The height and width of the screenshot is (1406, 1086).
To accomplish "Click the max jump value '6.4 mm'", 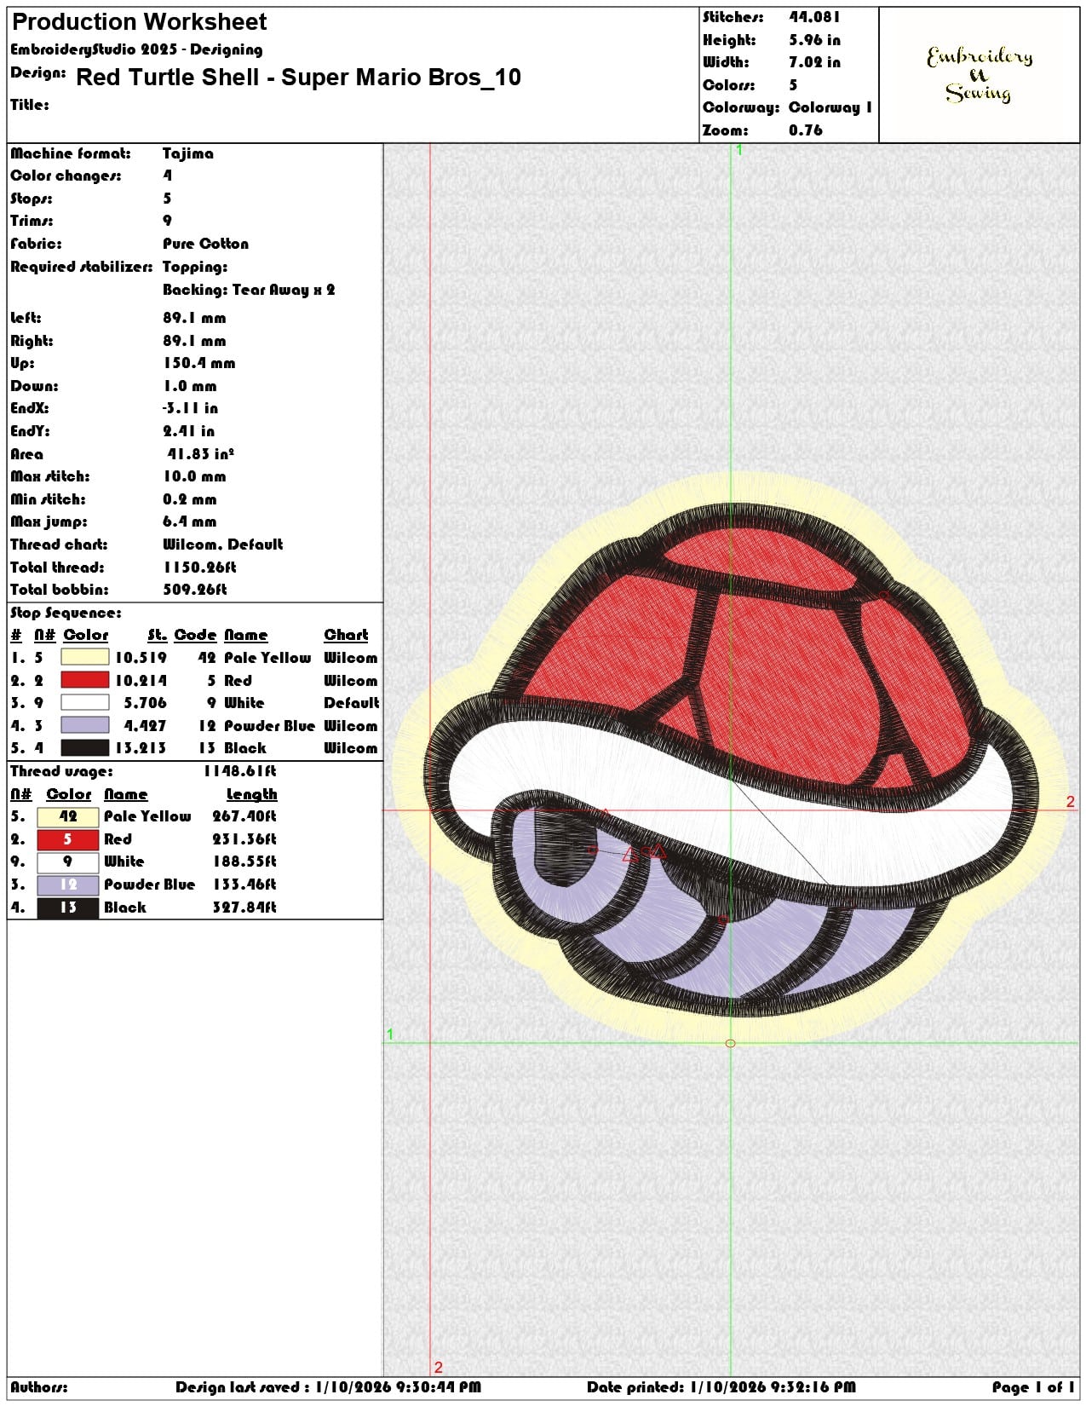I will (x=190, y=521).
